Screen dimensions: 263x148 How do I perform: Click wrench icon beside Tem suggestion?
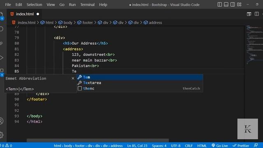80,77
